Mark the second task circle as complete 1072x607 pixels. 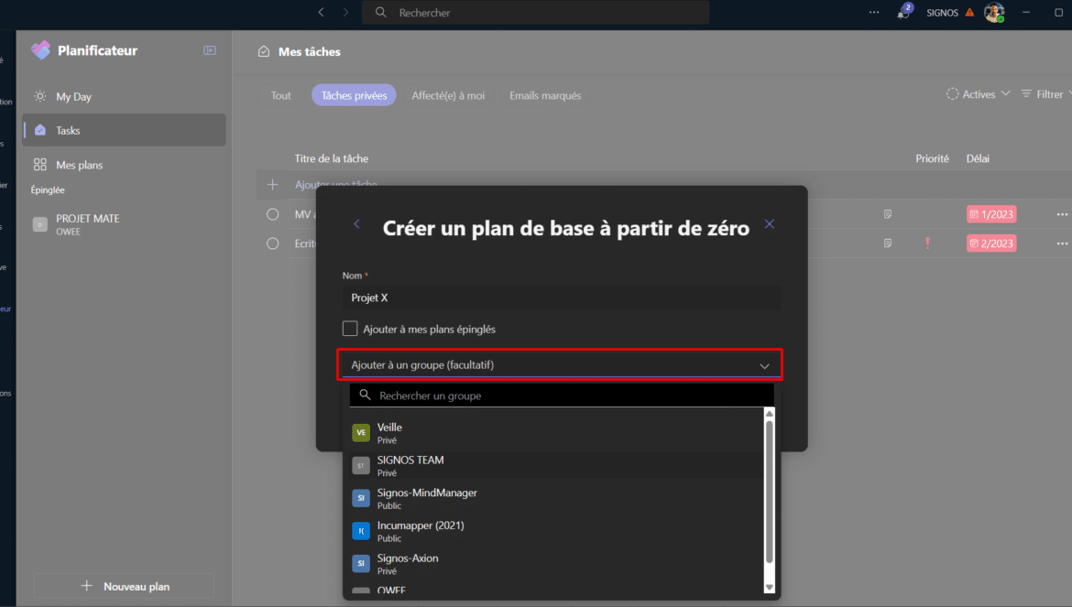coord(272,244)
